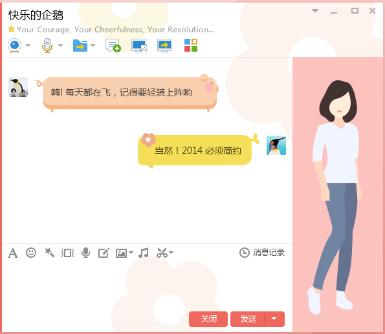Image resolution: width=385 pixels, height=334 pixels.
Task: Open video call options dropdown arrow
Action: tap(28, 45)
